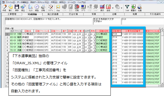This screenshot has width=164, height=96.
Task: Open row 4's 101:土木 dropdown
Action: [x=83, y=44]
